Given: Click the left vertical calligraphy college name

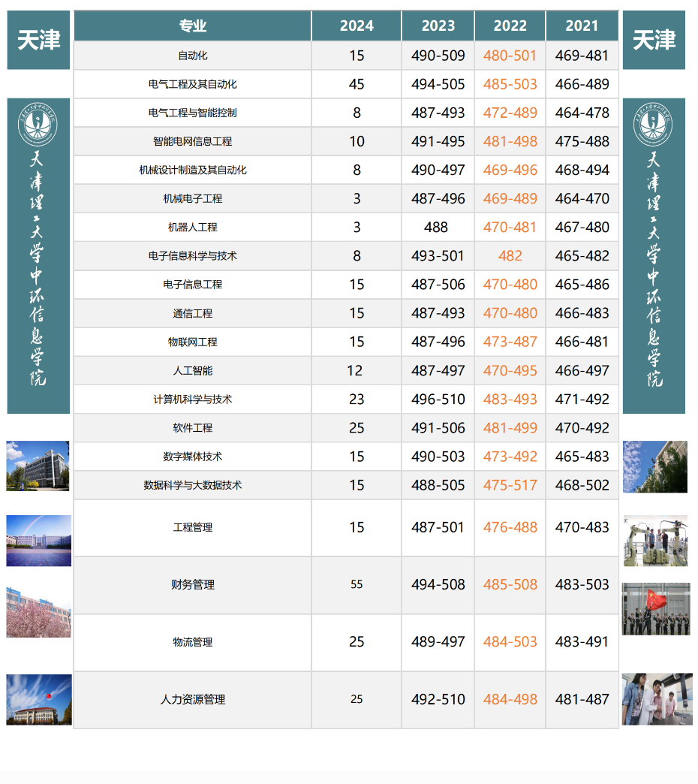Looking at the screenshot, I should coord(38,268).
